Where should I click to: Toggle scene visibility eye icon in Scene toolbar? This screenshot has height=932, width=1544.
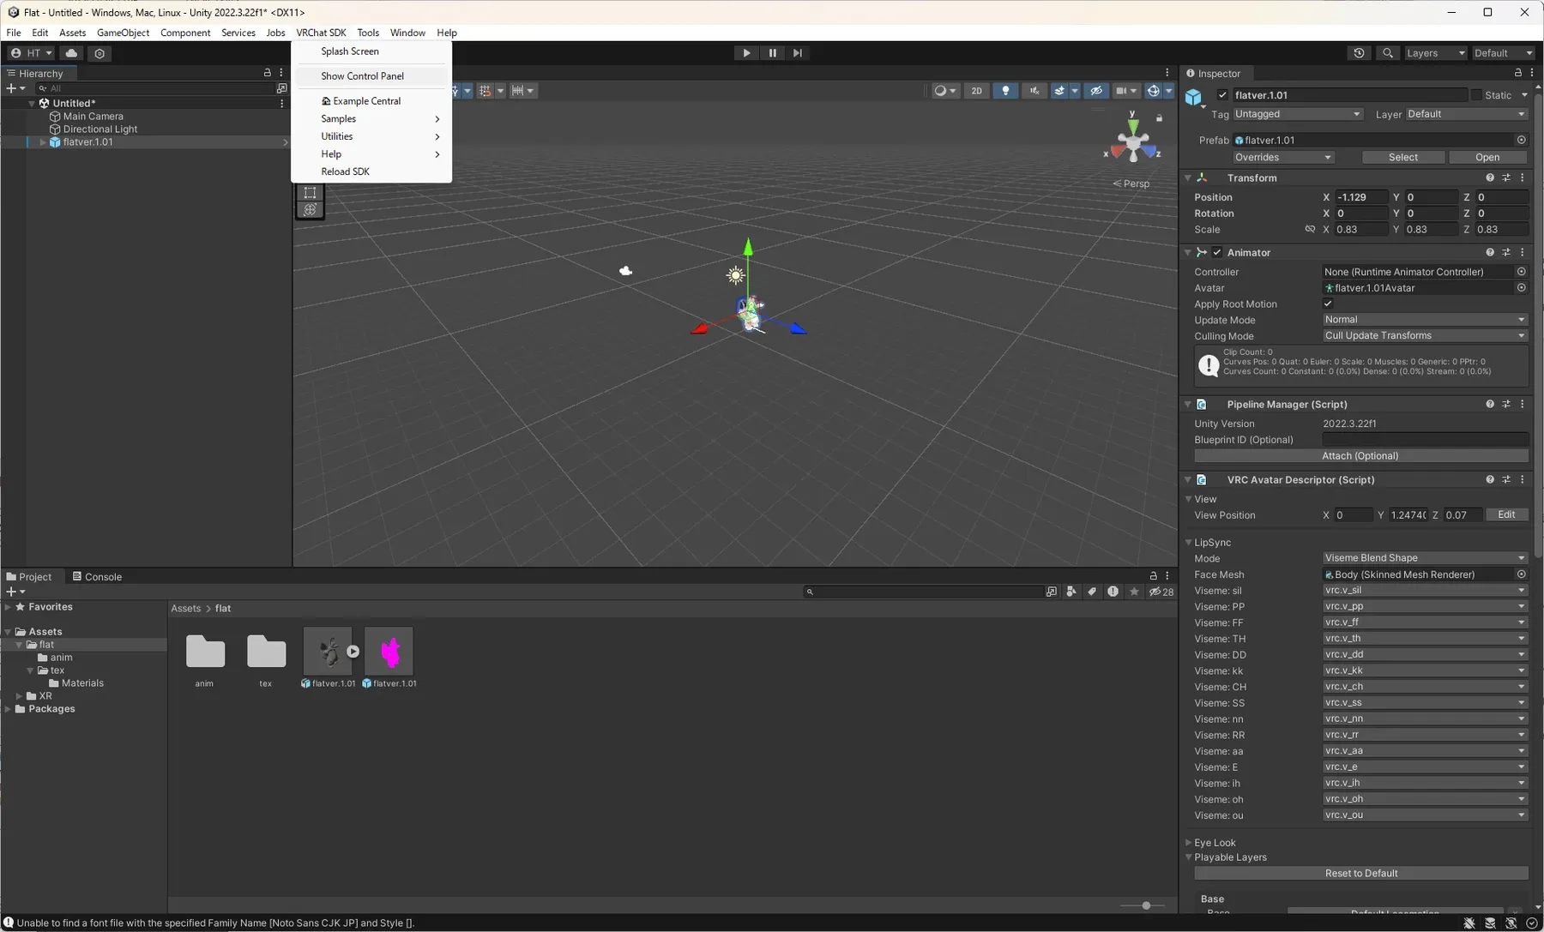tap(1096, 91)
